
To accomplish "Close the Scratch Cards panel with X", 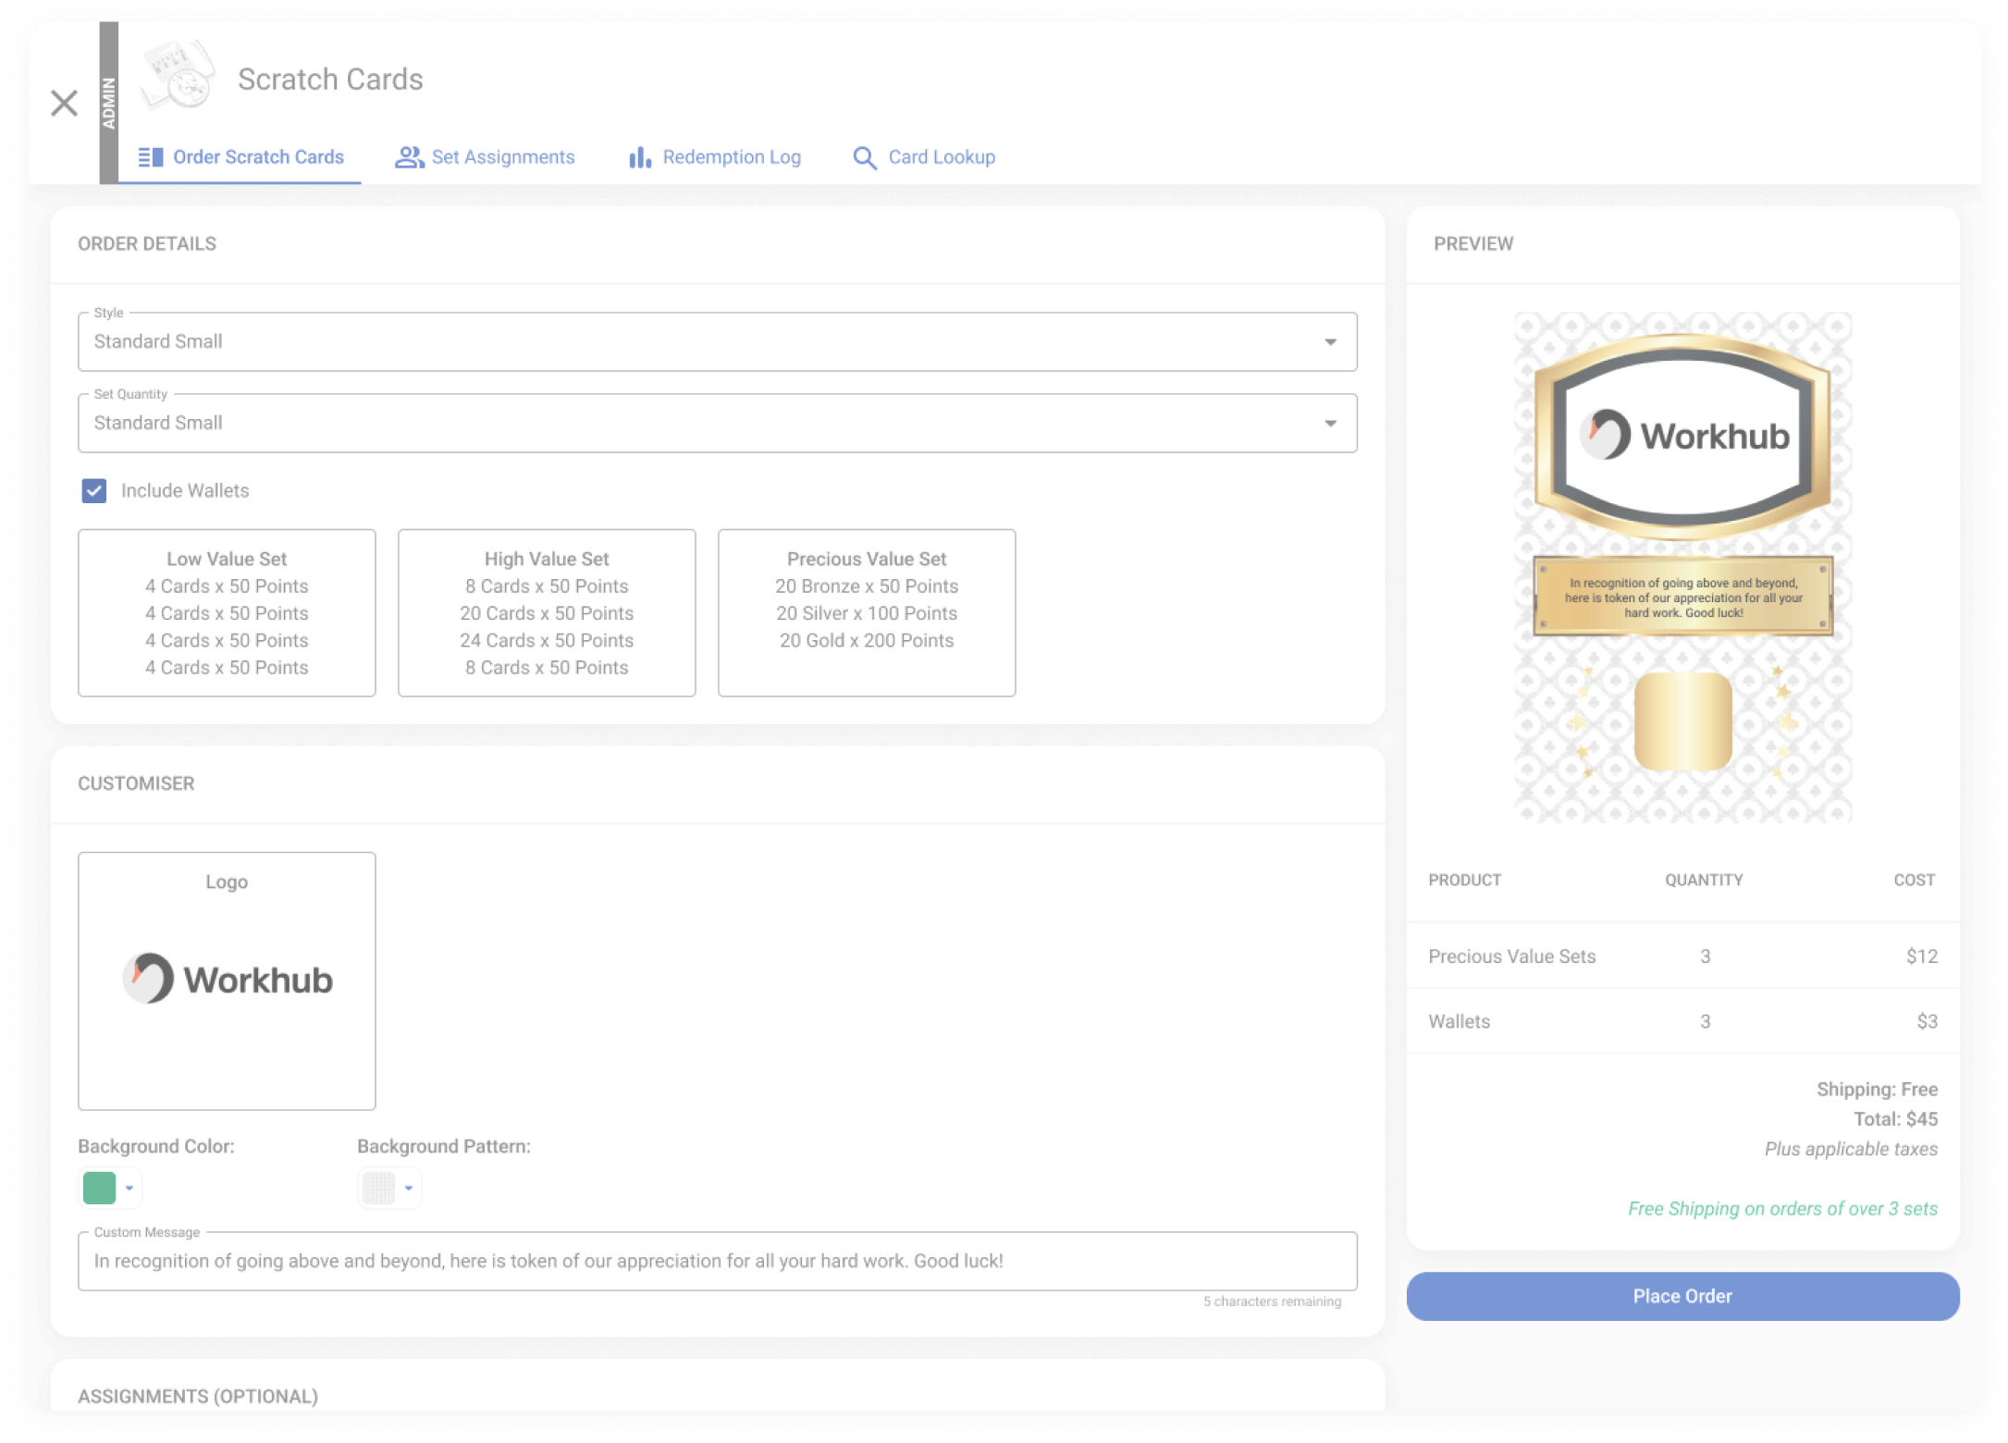I will pyautogui.click(x=64, y=103).
